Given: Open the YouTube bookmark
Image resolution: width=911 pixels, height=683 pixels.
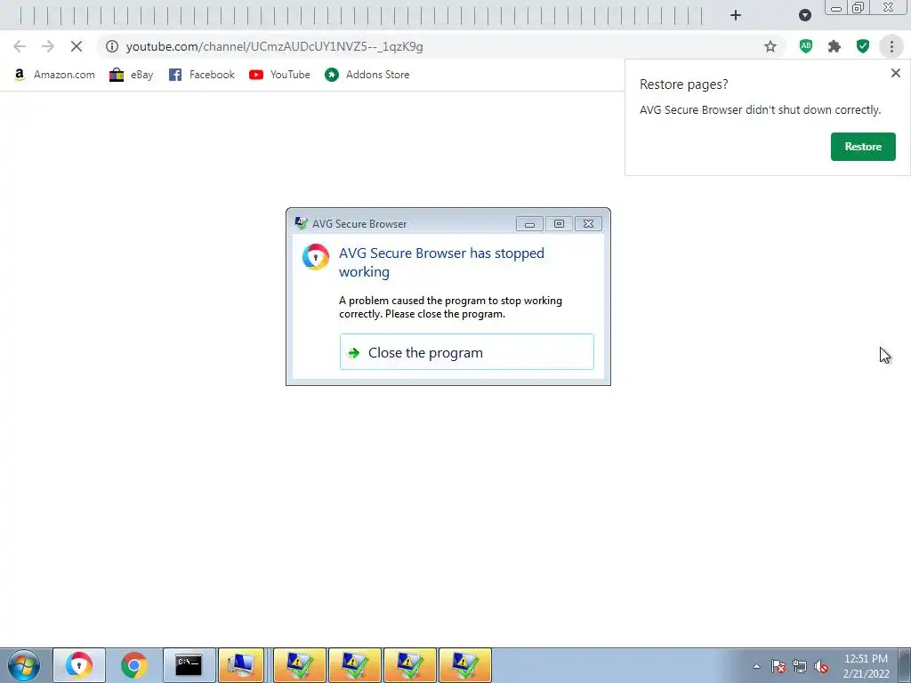Looking at the screenshot, I should (279, 75).
